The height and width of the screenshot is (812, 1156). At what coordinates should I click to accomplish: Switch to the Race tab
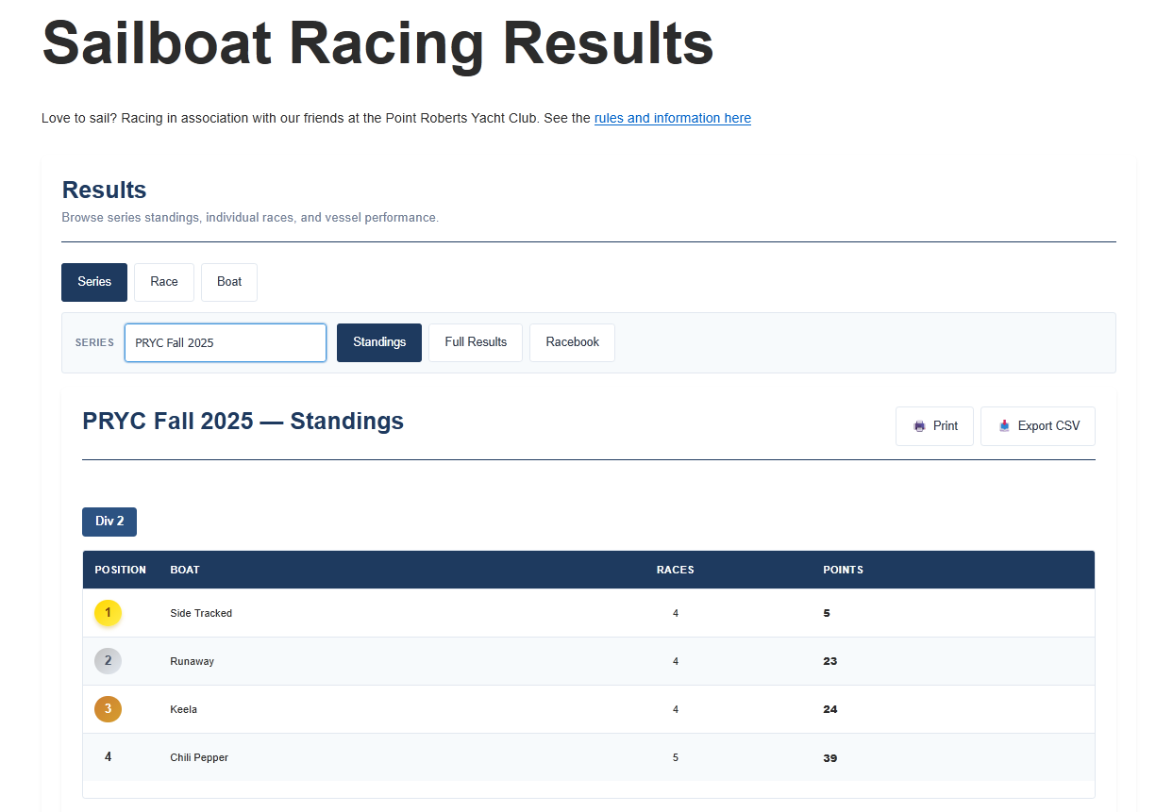(164, 282)
